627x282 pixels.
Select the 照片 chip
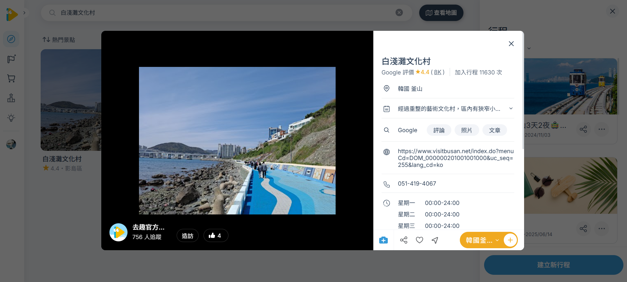coord(467,130)
